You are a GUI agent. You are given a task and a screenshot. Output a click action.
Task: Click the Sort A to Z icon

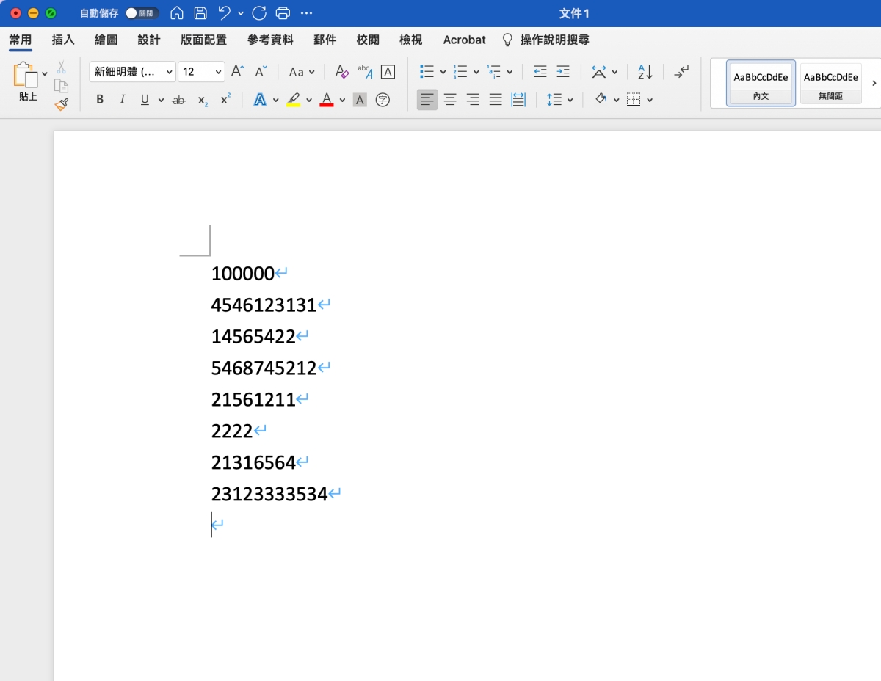tap(645, 72)
